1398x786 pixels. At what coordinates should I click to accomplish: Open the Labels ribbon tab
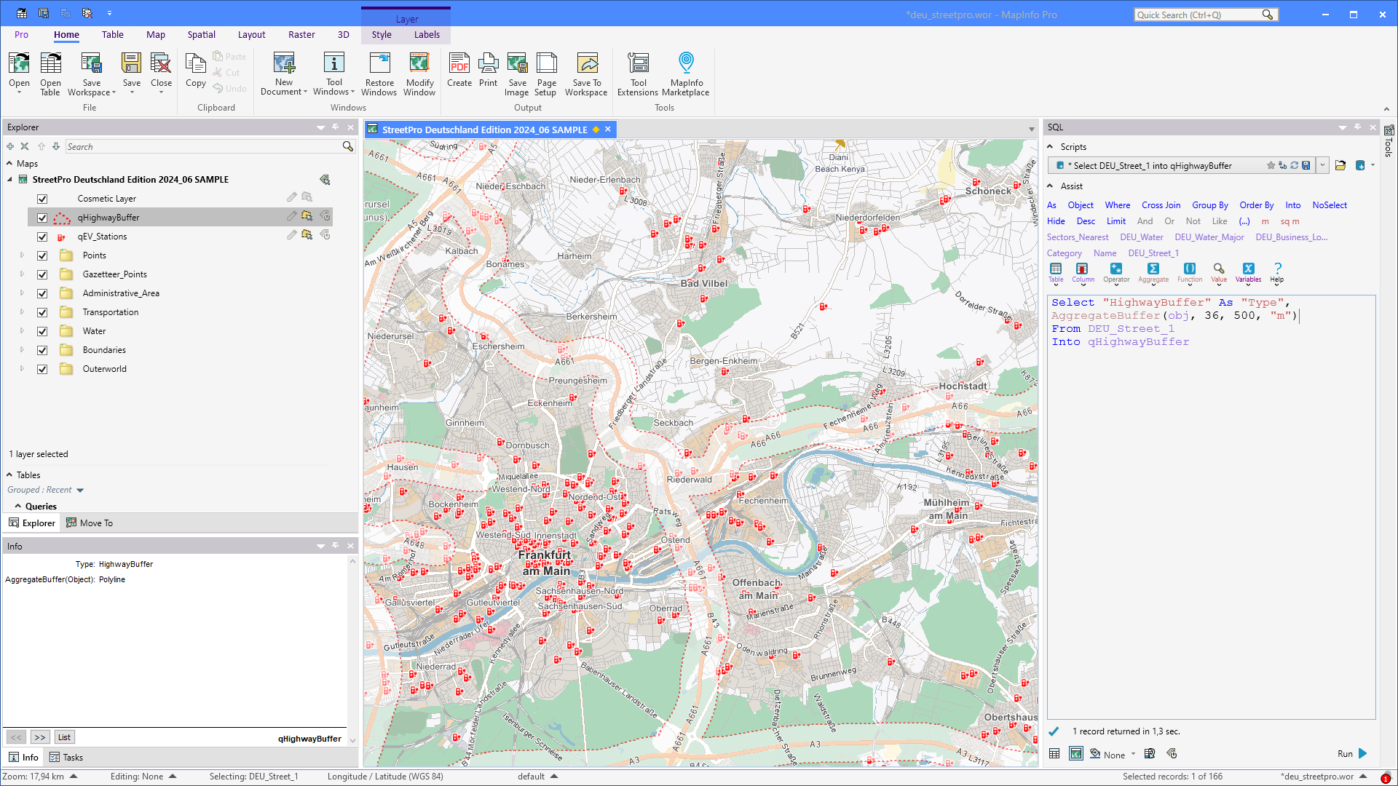pyautogui.click(x=427, y=35)
